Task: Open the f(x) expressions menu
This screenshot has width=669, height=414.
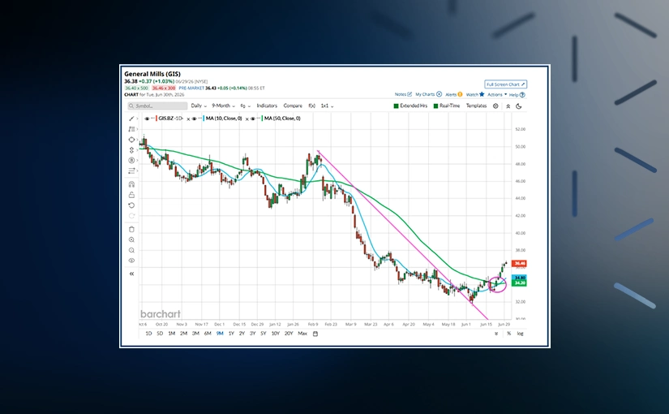Action: click(312, 106)
